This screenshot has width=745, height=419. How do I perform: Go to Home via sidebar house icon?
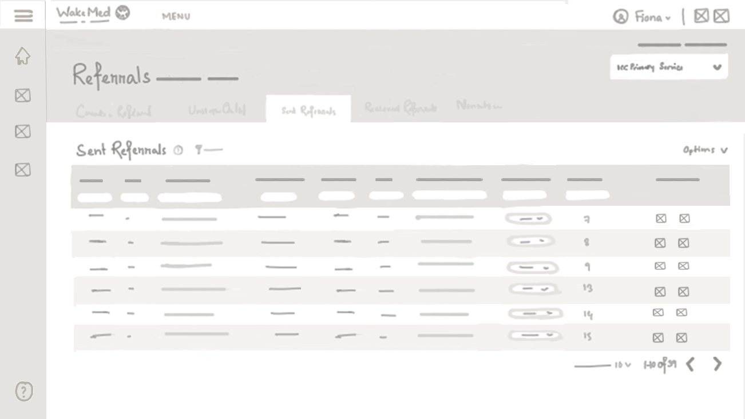coord(22,56)
